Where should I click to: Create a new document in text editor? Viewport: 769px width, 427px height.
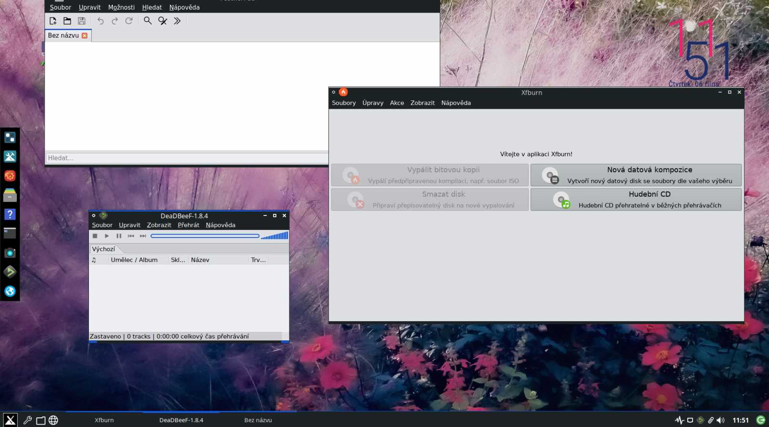coord(53,21)
